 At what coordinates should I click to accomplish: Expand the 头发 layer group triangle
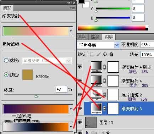pos(87,133)
